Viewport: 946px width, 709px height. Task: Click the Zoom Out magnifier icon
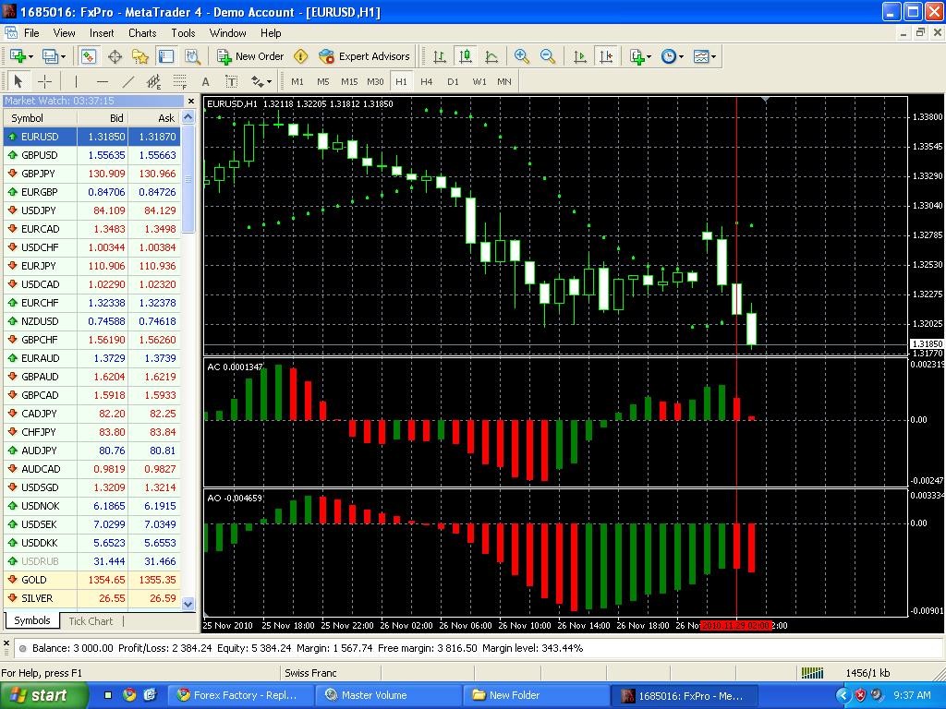547,56
